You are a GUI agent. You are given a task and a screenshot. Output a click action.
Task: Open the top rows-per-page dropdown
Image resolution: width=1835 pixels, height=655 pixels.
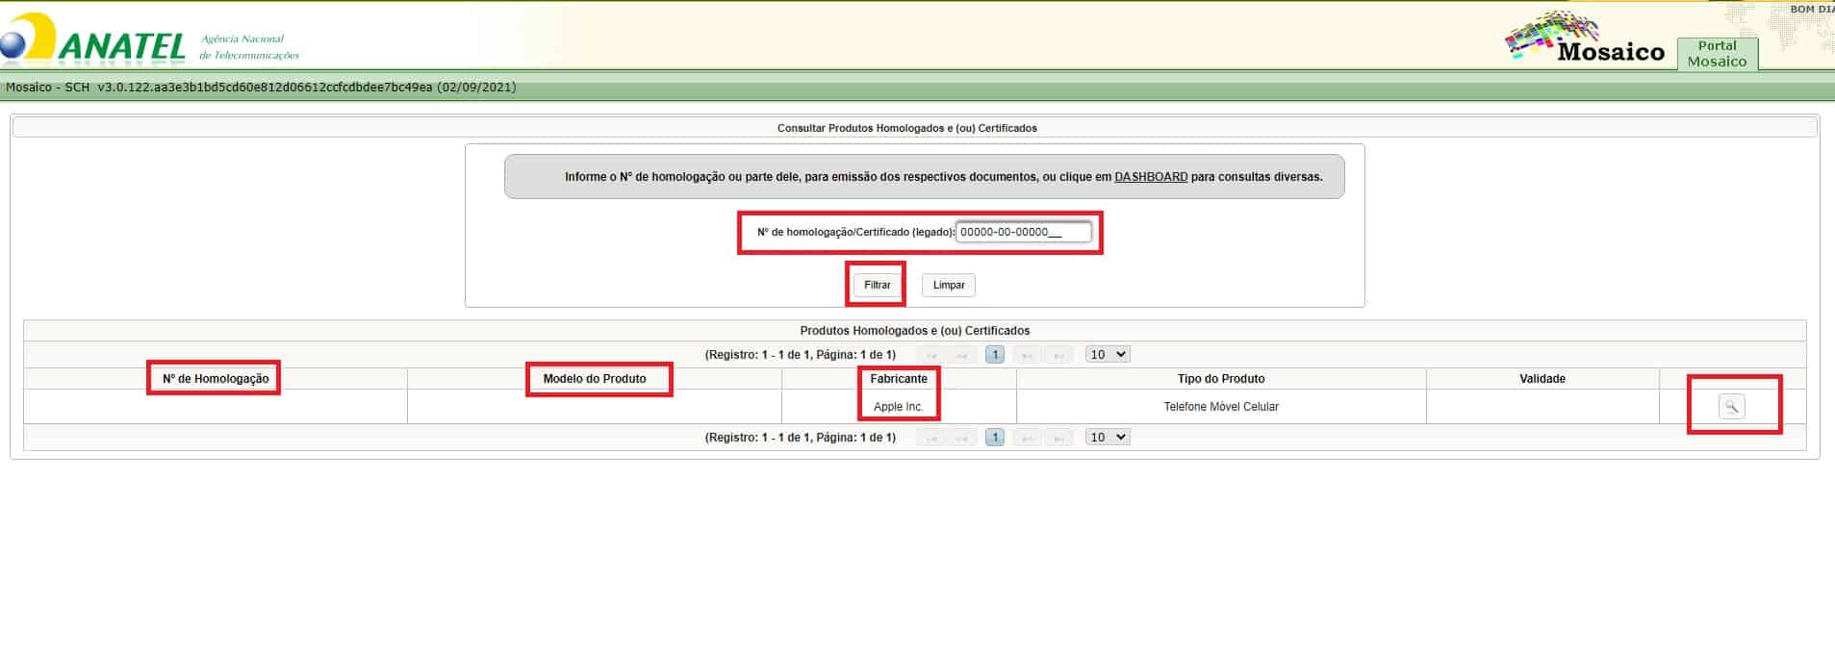click(x=1107, y=355)
